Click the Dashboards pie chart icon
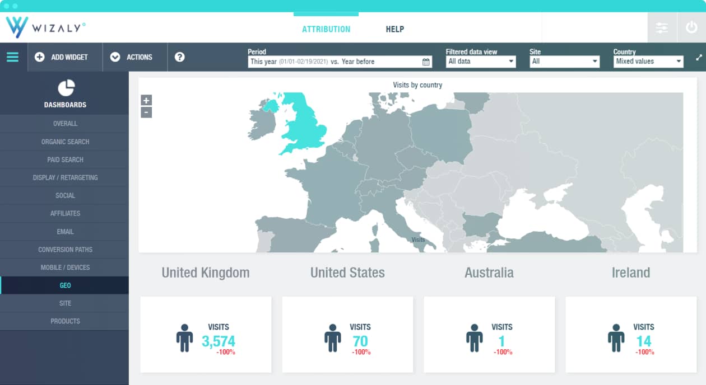The image size is (706, 385). (66, 88)
